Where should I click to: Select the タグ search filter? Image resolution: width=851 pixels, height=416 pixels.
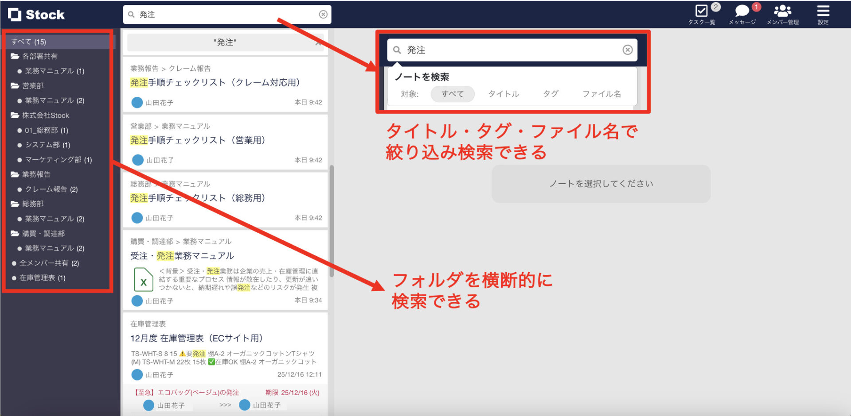[550, 94]
